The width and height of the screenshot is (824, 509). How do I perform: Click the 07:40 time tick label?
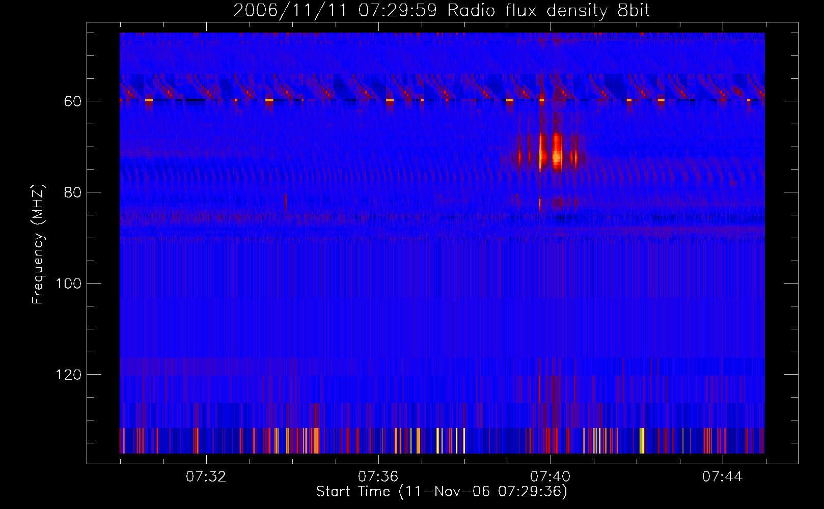(x=551, y=477)
